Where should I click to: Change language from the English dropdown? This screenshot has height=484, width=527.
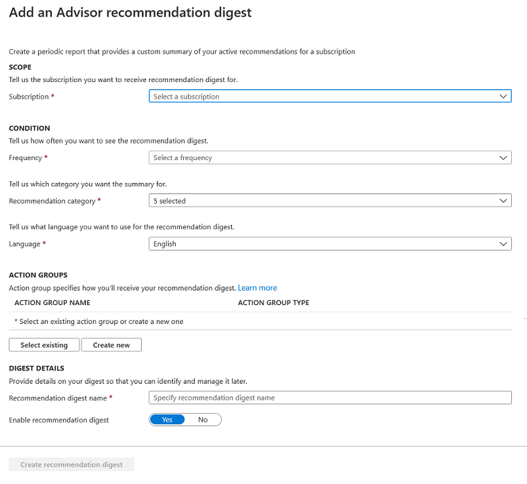click(x=322, y=244)
